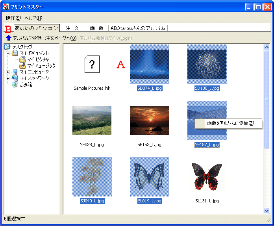Click the 5個選択中 status bar text
This screenshot has height=226, width=274.
pos(15,219)
